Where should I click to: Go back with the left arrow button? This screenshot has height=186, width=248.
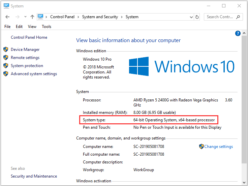pos(7,17)
